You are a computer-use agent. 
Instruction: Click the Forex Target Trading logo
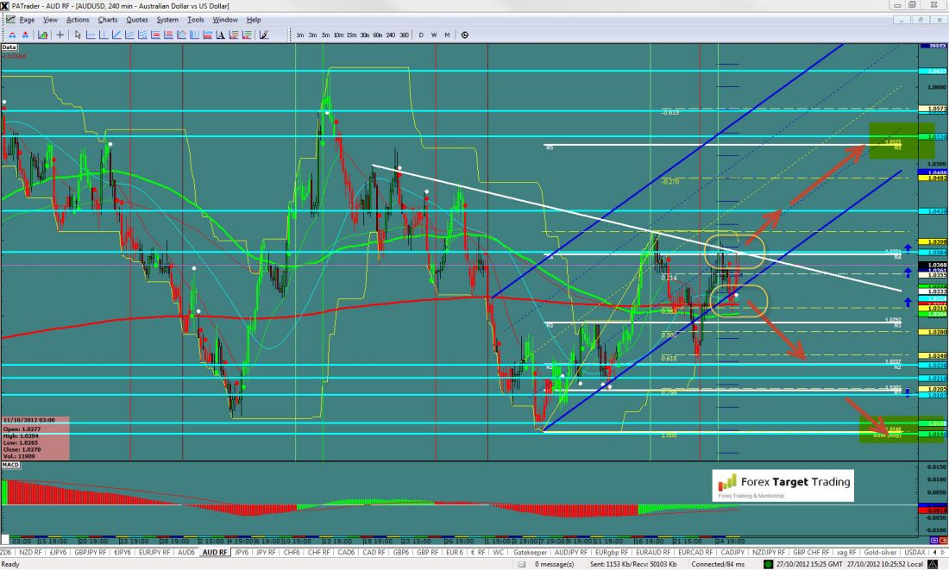point(783,485)
